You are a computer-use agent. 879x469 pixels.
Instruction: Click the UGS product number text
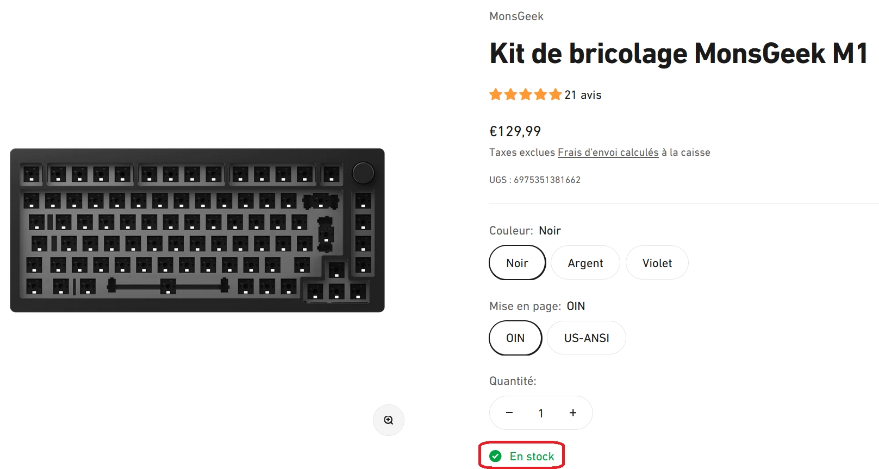coord(534,180)
